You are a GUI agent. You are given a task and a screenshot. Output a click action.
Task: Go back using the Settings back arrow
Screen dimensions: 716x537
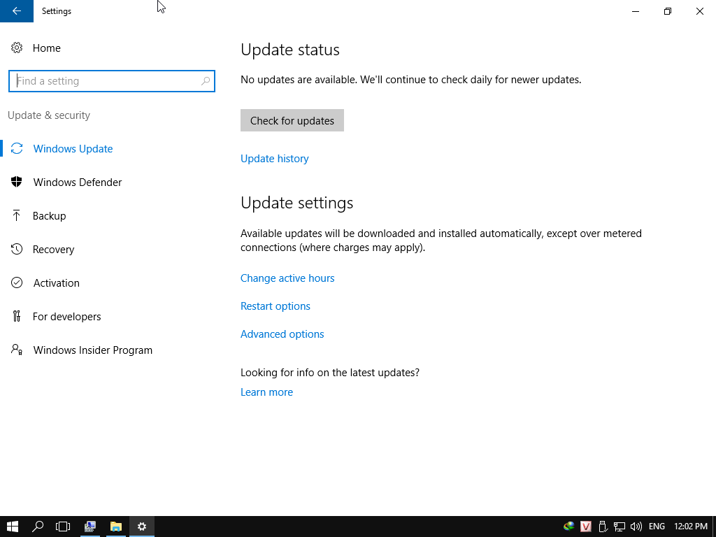[x=17, y=11]
